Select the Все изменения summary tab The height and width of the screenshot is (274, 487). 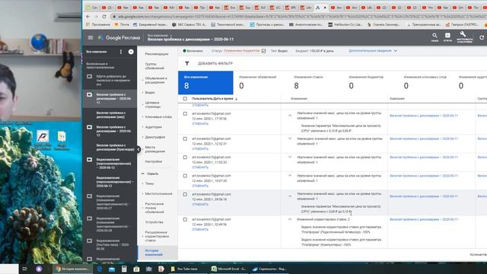click(205, 83)
